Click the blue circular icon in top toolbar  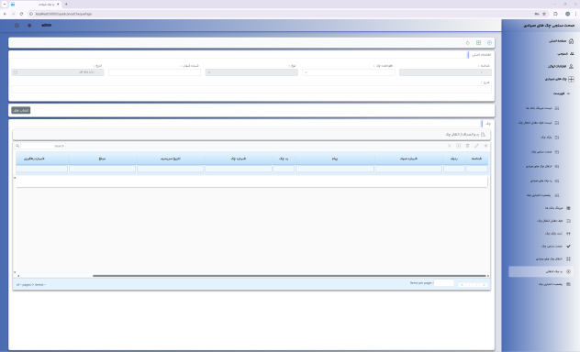[x=489, y=43]
